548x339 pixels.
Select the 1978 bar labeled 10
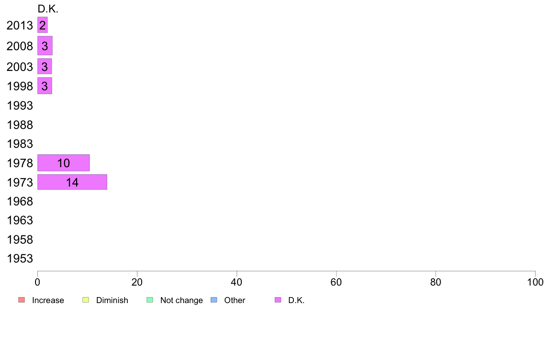(64, 163)
